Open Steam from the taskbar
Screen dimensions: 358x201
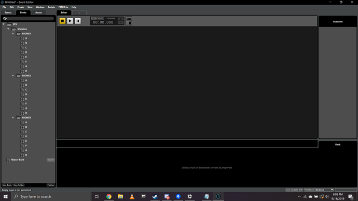point(155,196)
